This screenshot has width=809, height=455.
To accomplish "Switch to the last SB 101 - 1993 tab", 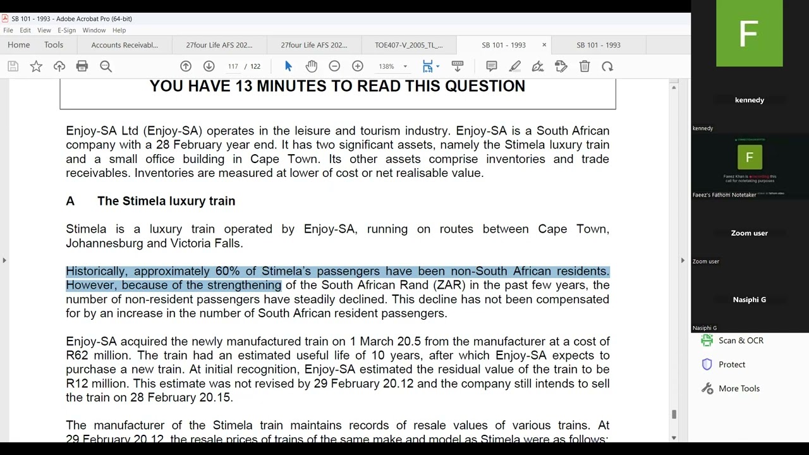I will pyautogui.click(x=599, y=45).
